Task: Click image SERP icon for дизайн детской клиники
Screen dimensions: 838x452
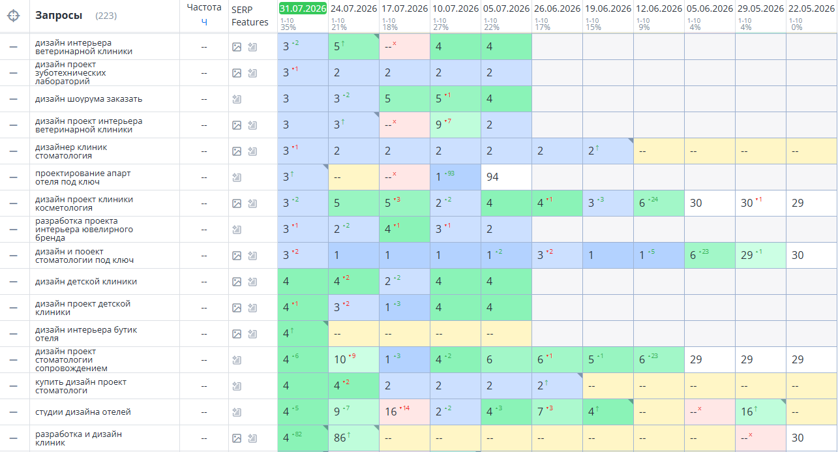Action: click(x=237, y=282)
